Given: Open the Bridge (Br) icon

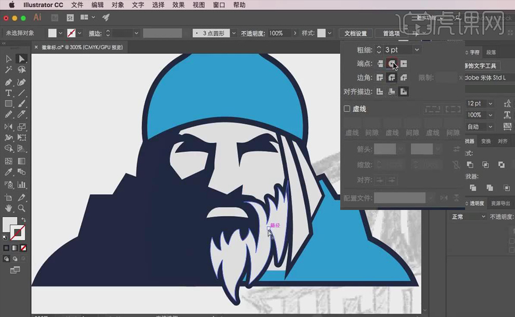Looking at the screenshot, I should (x=56, y=18).
